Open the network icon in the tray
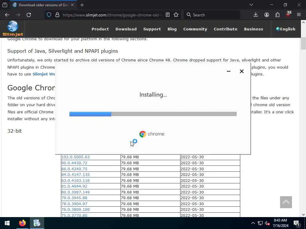306x229 pixels. tap(260, 223)
